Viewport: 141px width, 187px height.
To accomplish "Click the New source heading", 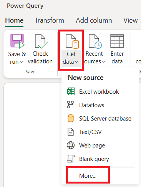I will [86, 78].
